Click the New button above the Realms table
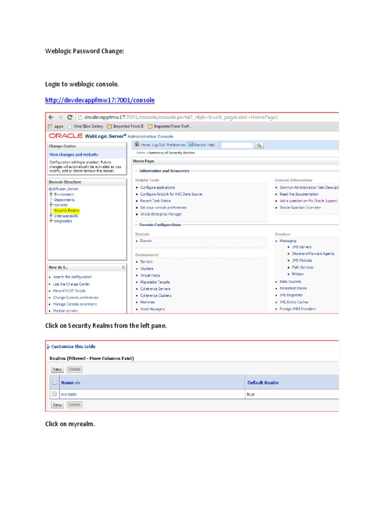The height and width of the screenshot is (512, 384). [57, 369]
